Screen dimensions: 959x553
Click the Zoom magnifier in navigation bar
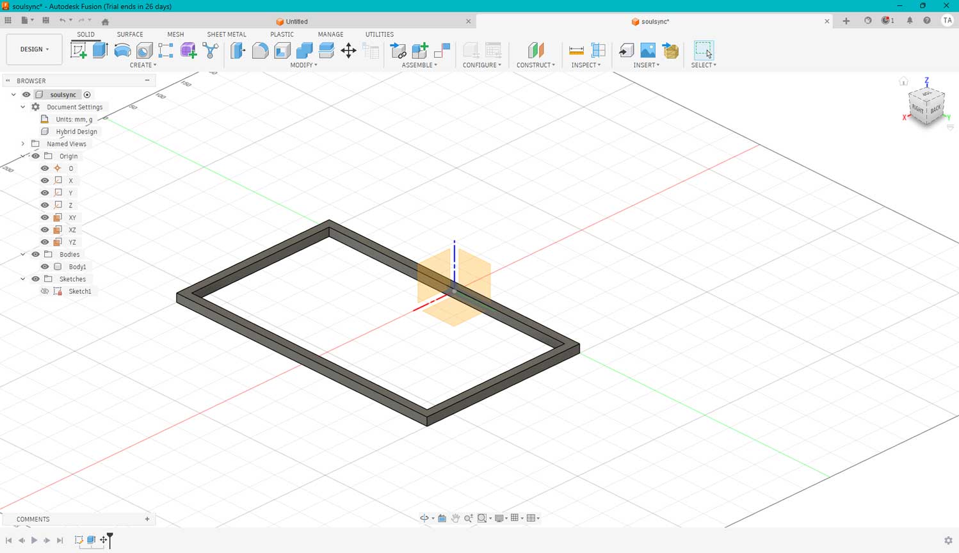pyautogui.click(x=469, y=518)
